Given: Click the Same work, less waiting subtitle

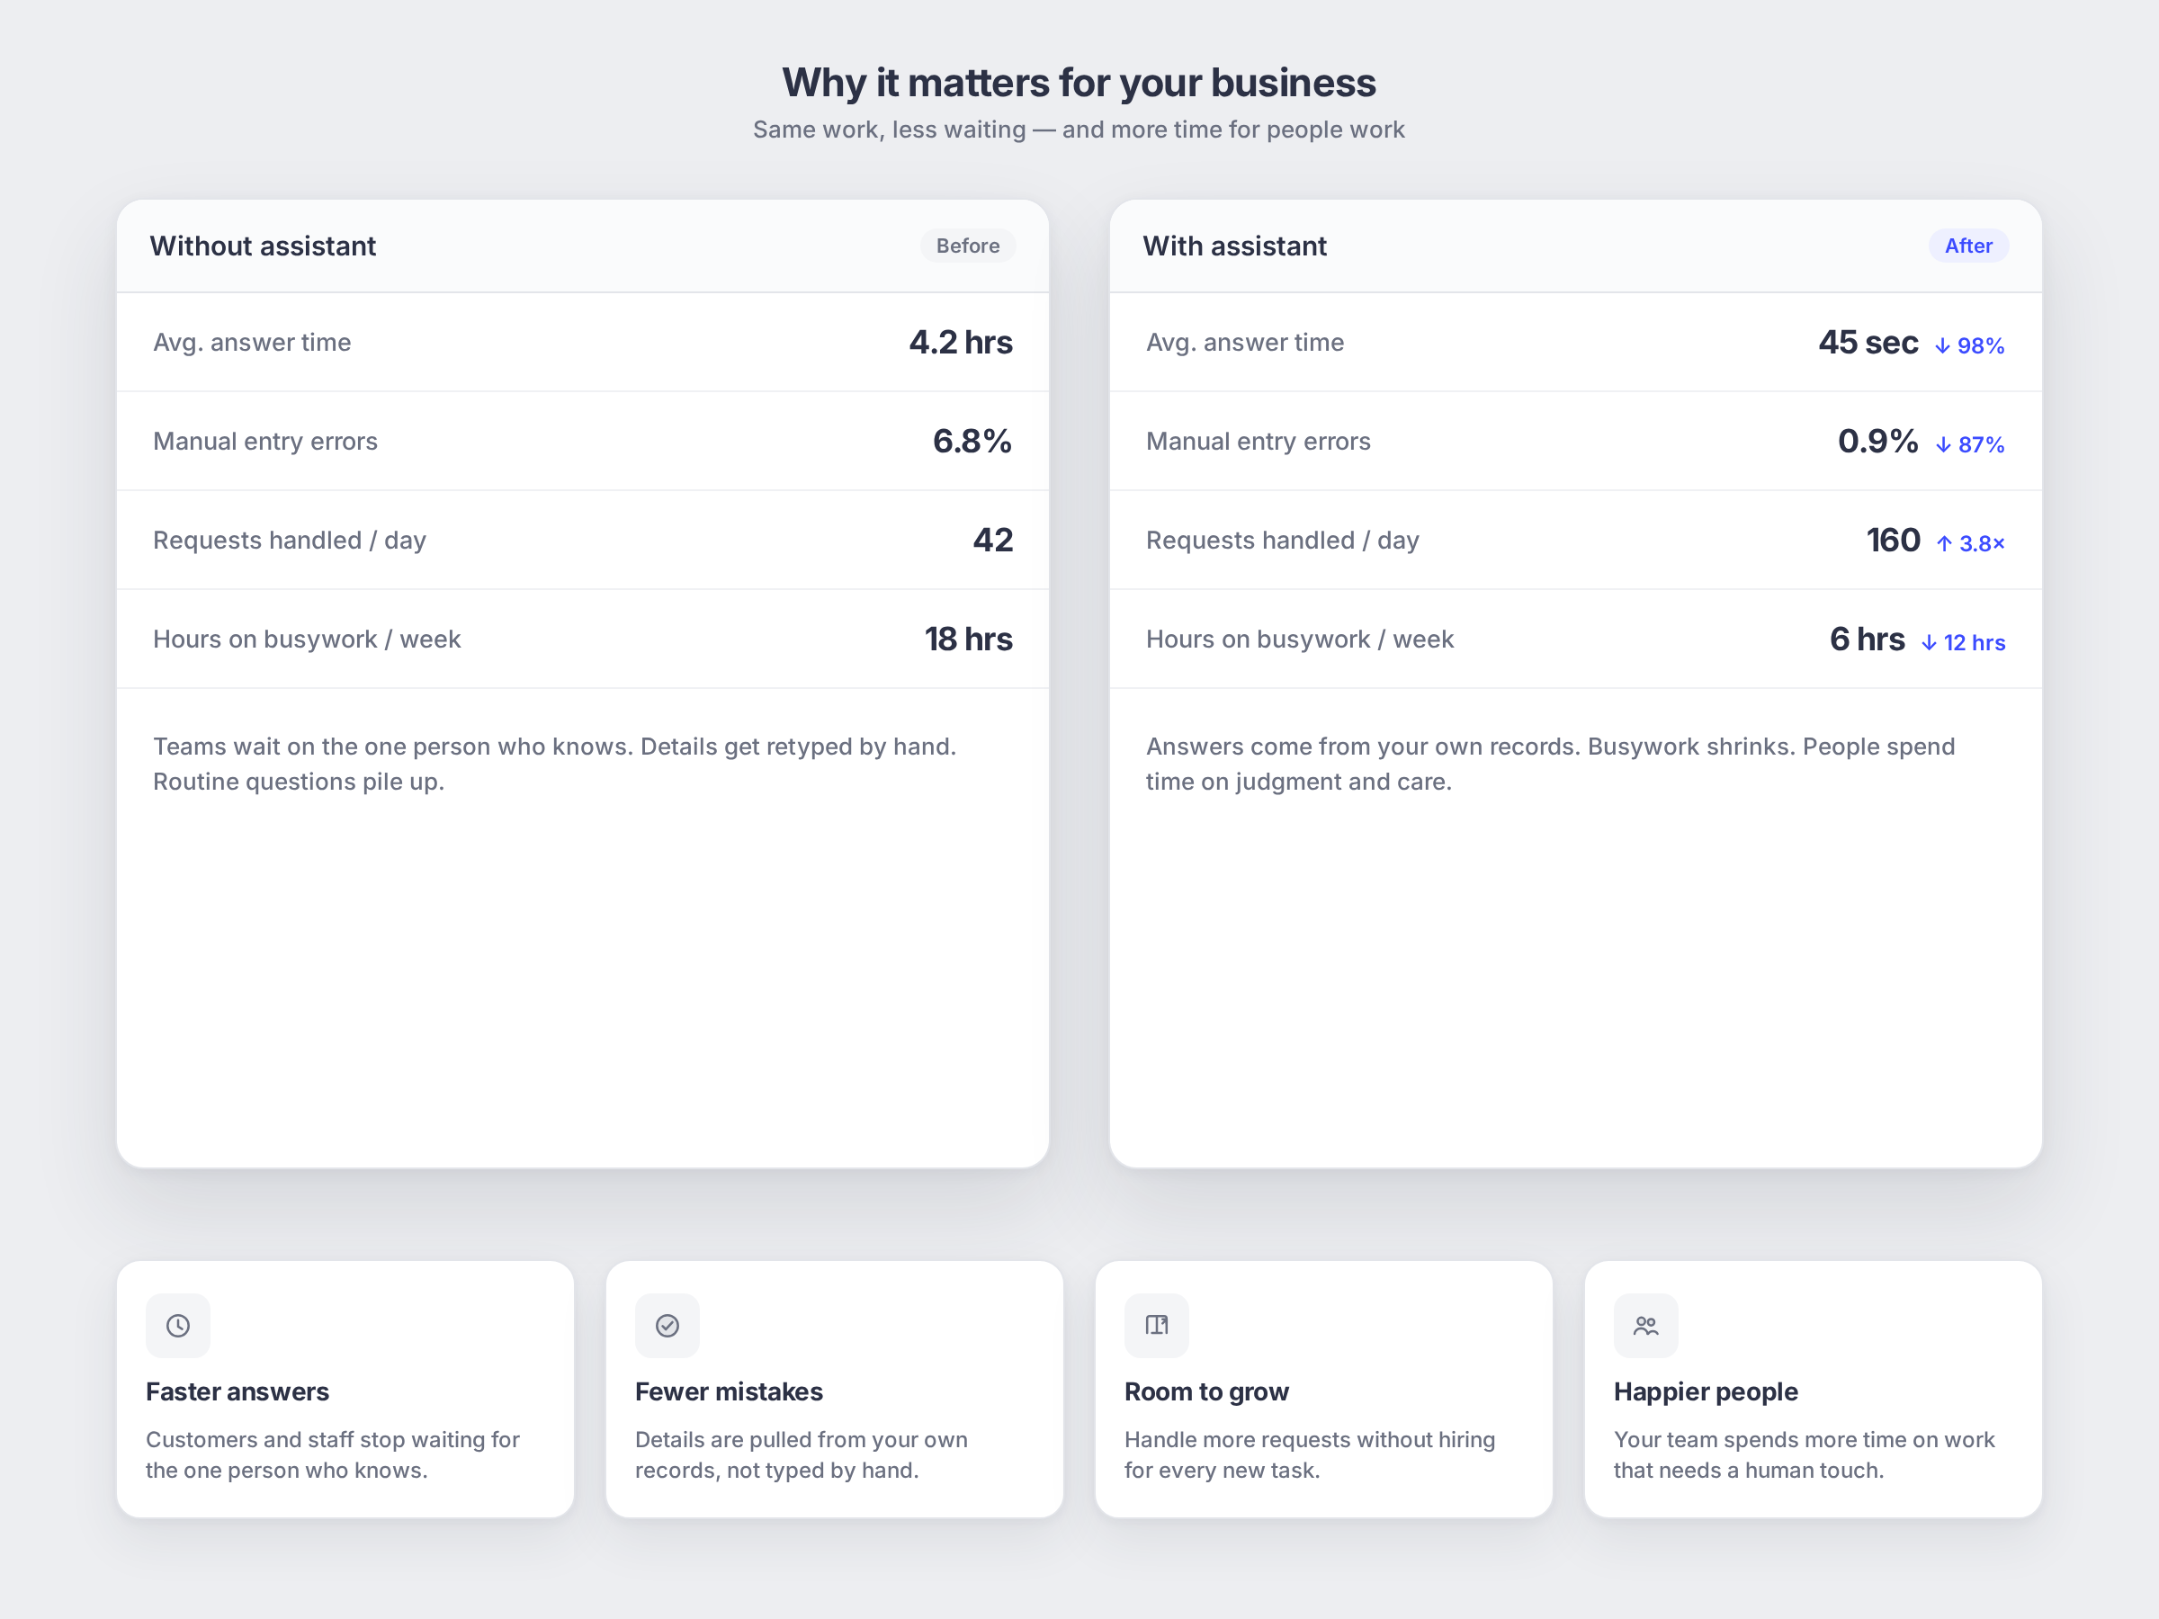Looking at the screenshot, I should [1079, 130].
